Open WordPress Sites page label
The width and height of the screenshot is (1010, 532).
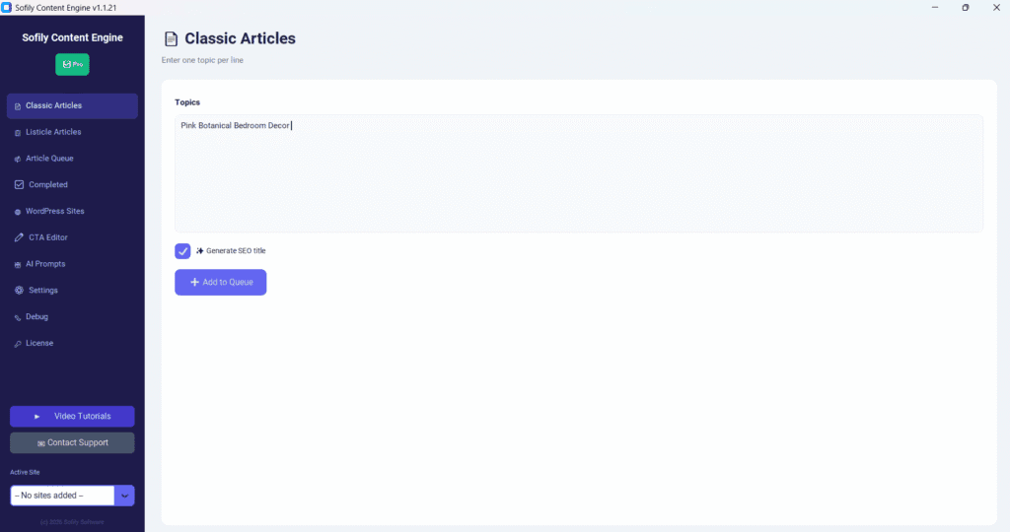coord(55,211)
